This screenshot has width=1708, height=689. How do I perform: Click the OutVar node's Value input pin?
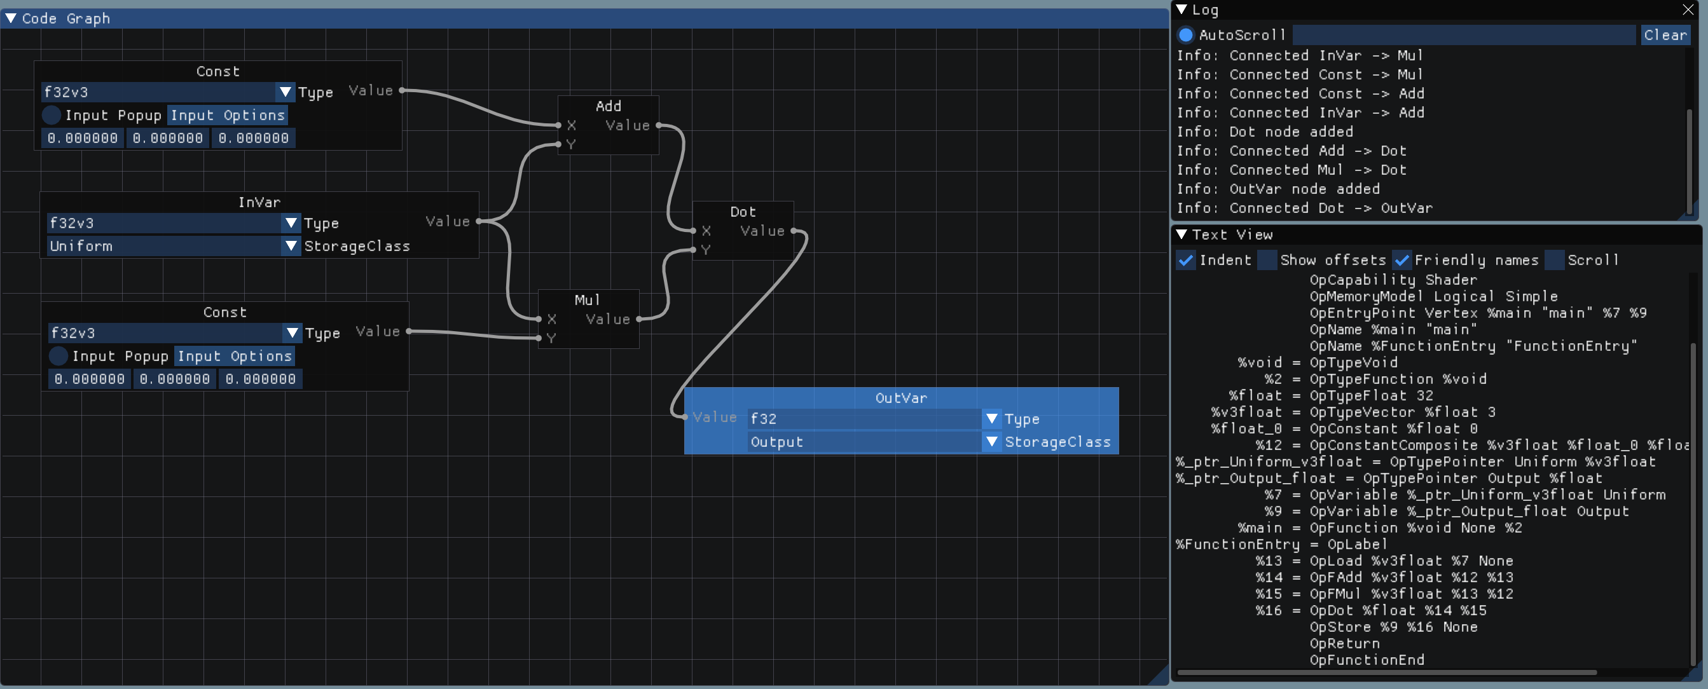(685, 417)
